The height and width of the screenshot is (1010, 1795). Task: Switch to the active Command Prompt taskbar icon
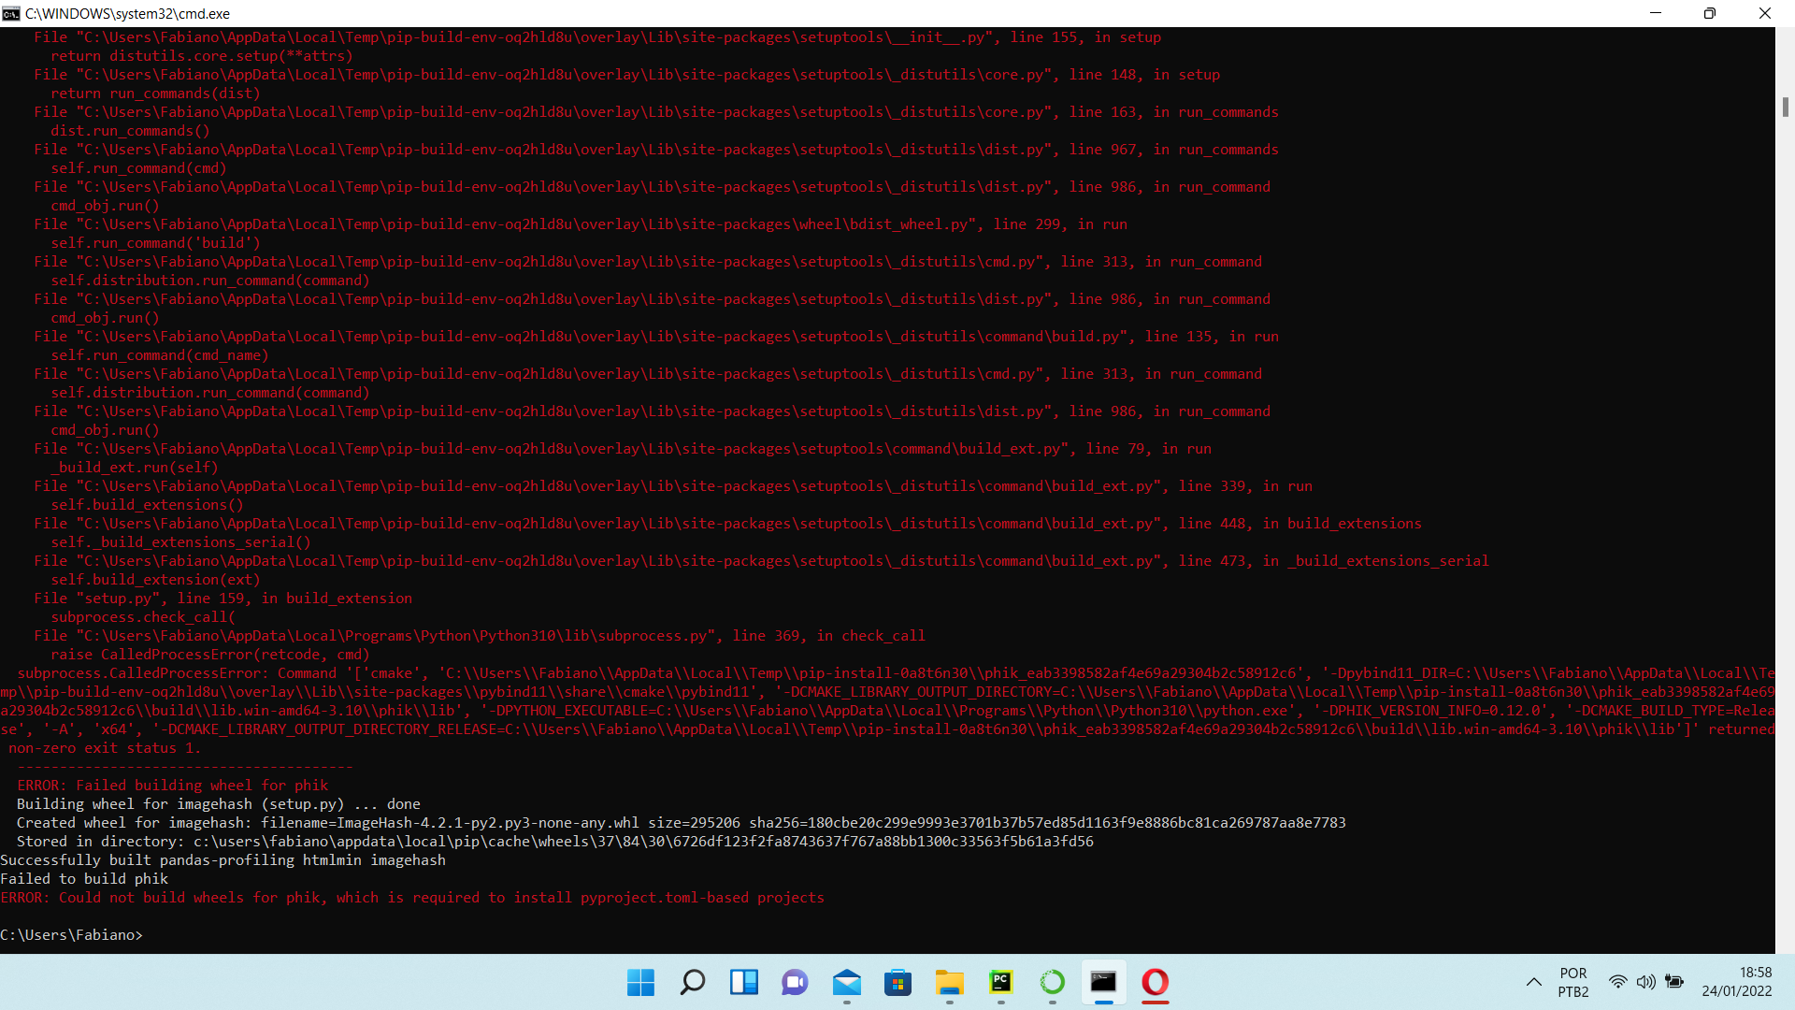pos(1103,983)
